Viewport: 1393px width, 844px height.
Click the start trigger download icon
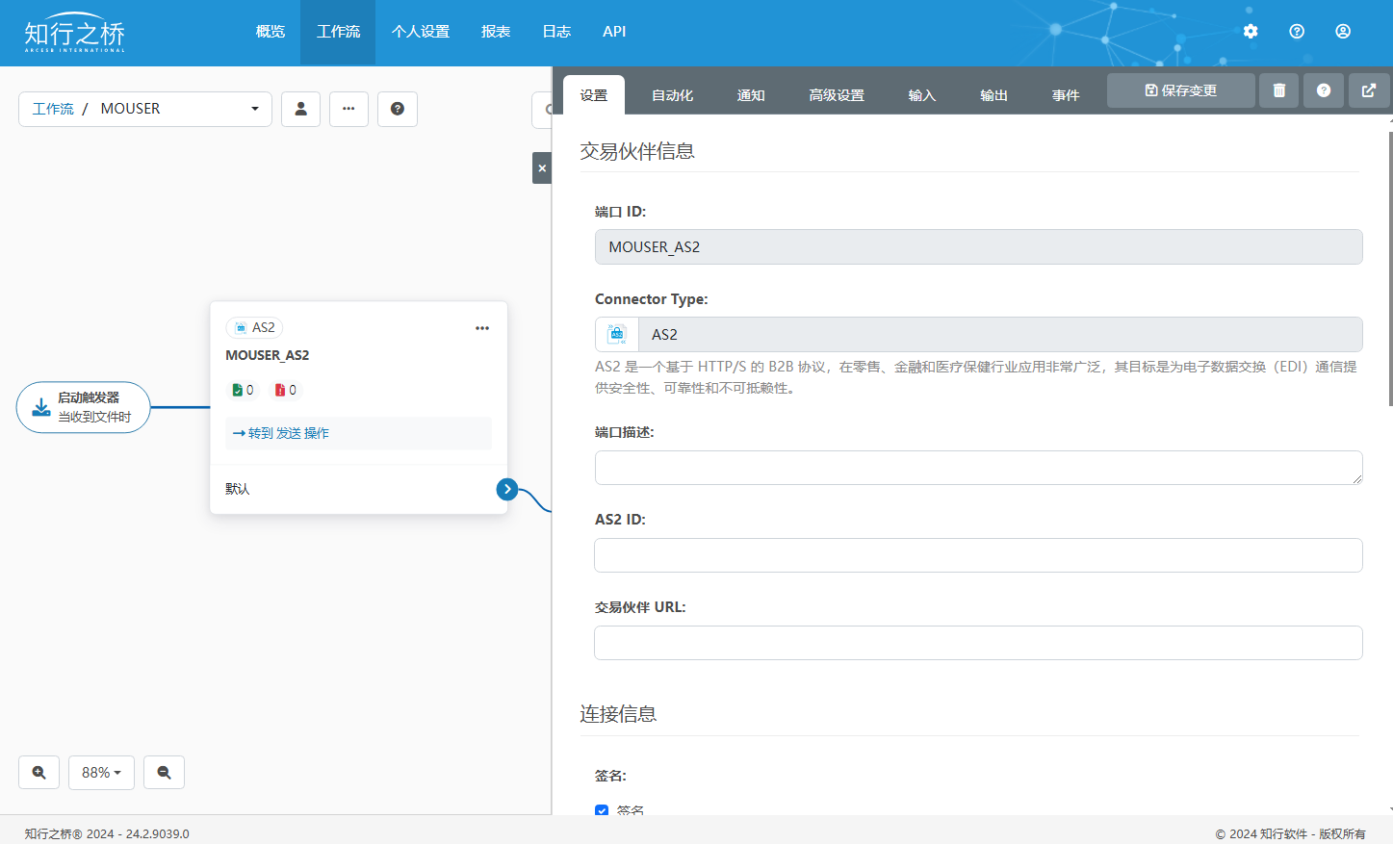[41, 407]
